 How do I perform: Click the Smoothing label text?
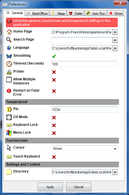pos(22,56)
